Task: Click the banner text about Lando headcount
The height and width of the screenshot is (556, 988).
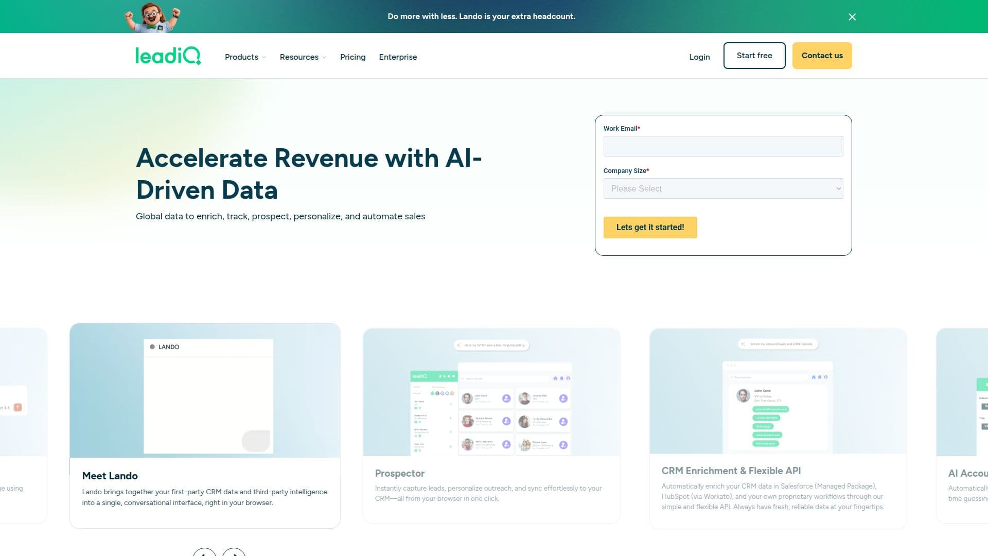Action: pyautogui.click(x=482, y=16)
